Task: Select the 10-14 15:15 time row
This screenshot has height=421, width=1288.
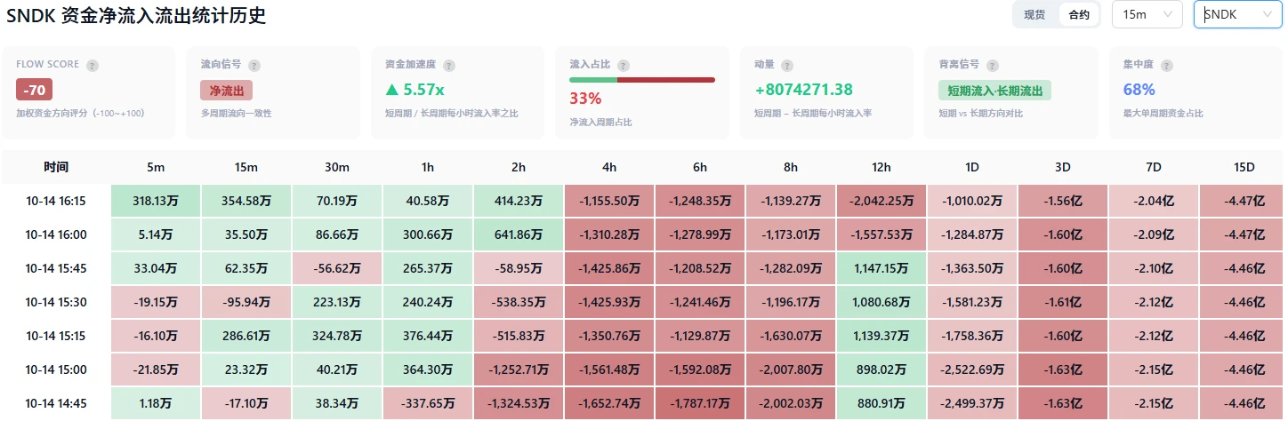Action: pos(56,336)
